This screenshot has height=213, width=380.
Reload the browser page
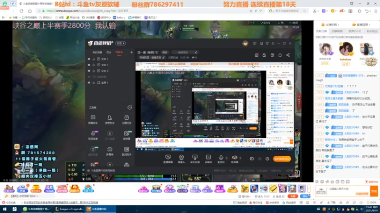click(21, 11)
